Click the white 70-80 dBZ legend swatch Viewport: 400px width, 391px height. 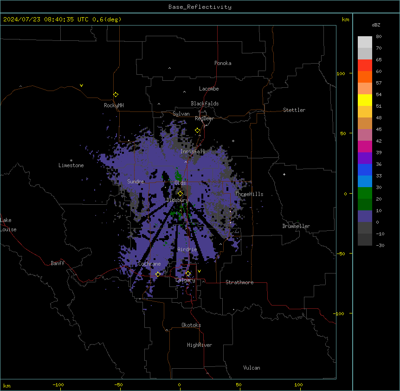pyautogui.click(x=365, y=42)
